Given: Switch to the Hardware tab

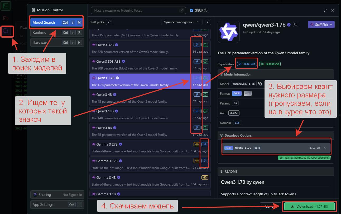Looking at the screenshot, I should pos(57,42).
